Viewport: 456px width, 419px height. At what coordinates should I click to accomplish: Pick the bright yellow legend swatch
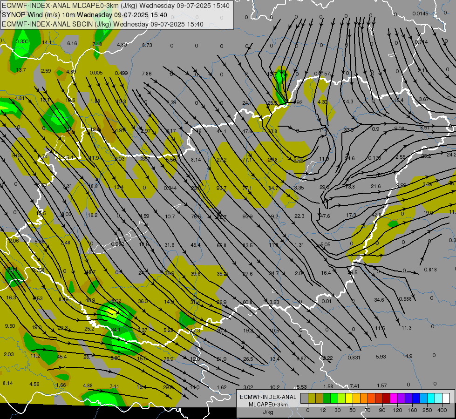pos(349,398)
